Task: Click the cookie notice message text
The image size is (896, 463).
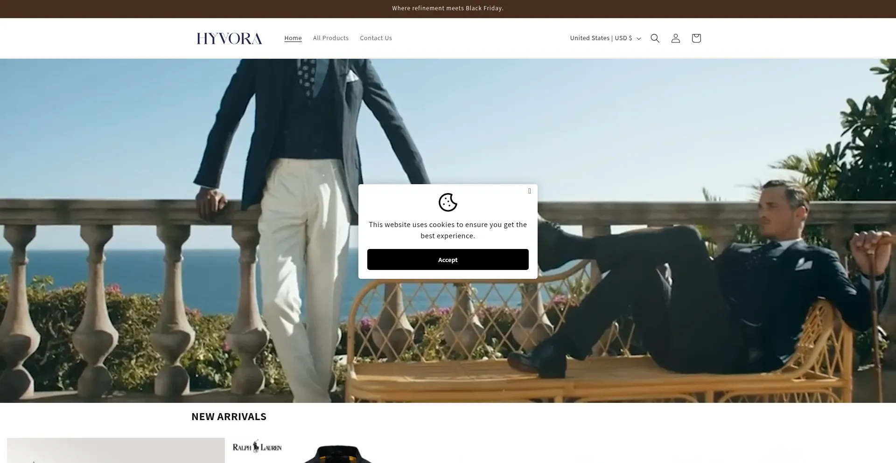Action: (x=448, y=230)
